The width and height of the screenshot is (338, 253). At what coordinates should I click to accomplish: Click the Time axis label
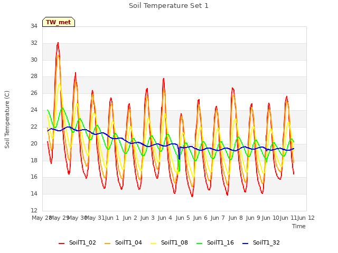click(299, 226)
